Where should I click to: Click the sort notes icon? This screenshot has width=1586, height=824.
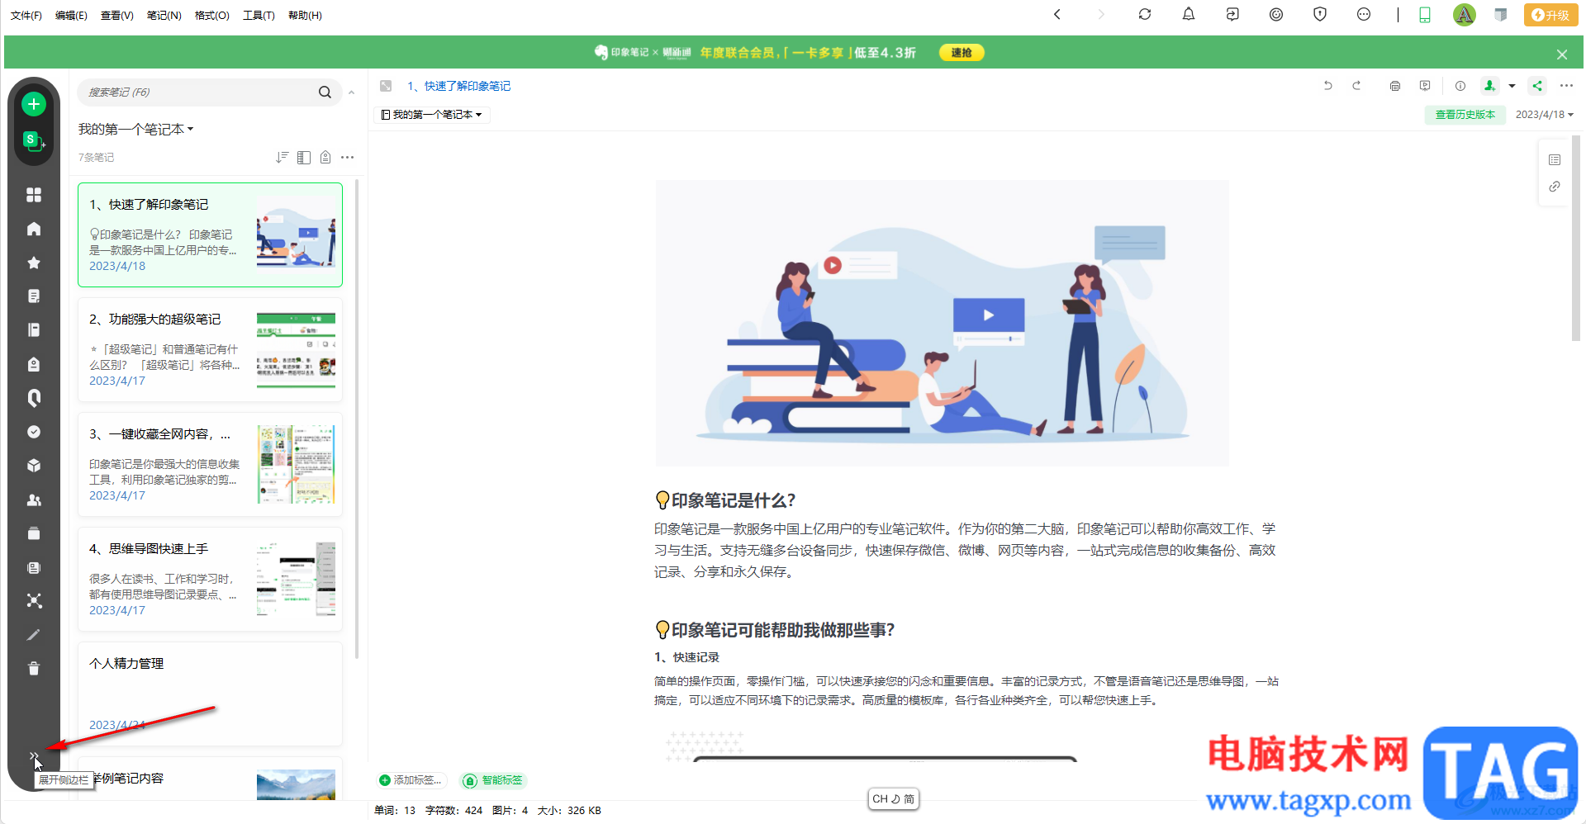point(282,157)
